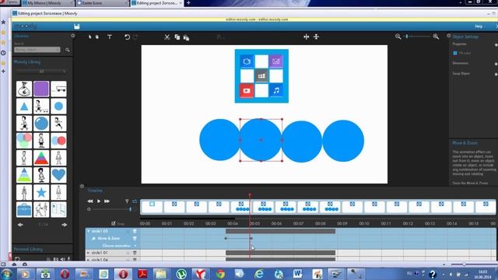The width and height of the screenshot is (498, 280).
Task: Save the project with the floppy disk icon
Action: (x=77, y=26)
